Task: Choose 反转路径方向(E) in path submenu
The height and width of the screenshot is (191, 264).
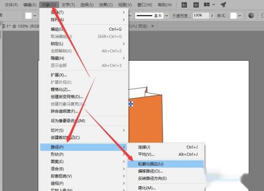Action: 166,178
